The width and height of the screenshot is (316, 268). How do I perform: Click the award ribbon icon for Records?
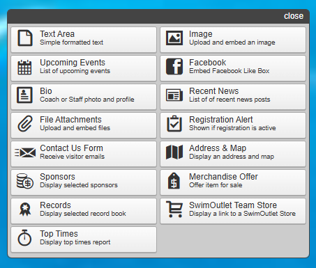click(25, 210)
